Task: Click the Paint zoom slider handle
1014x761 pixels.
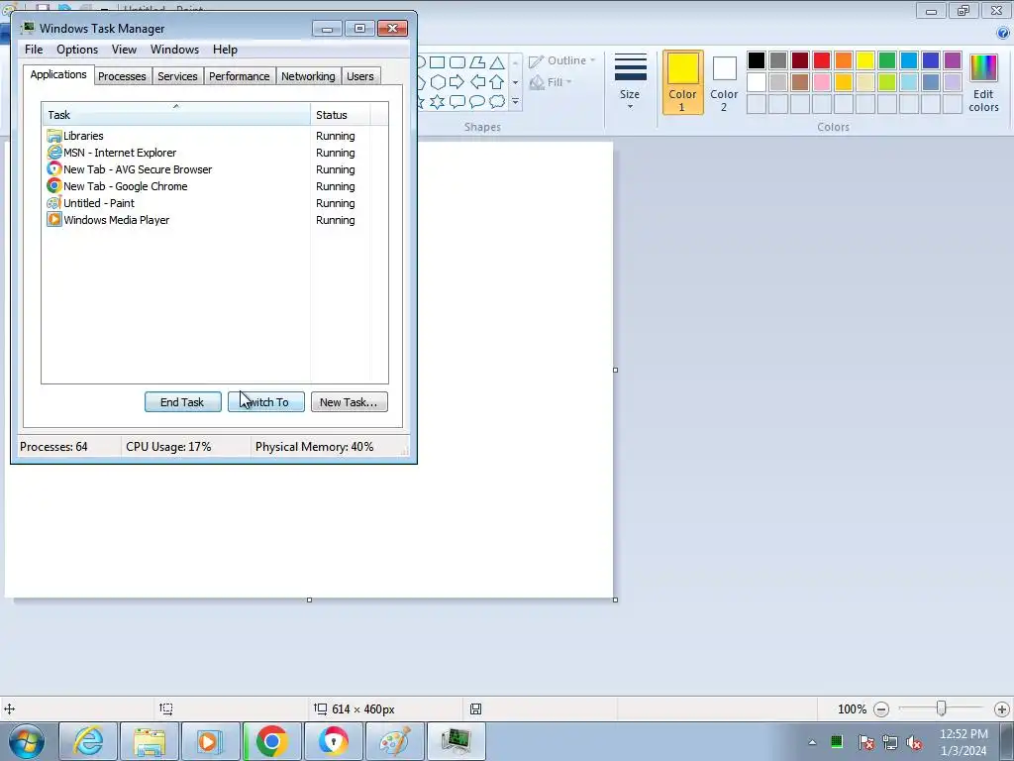Action: coord(942,709)
